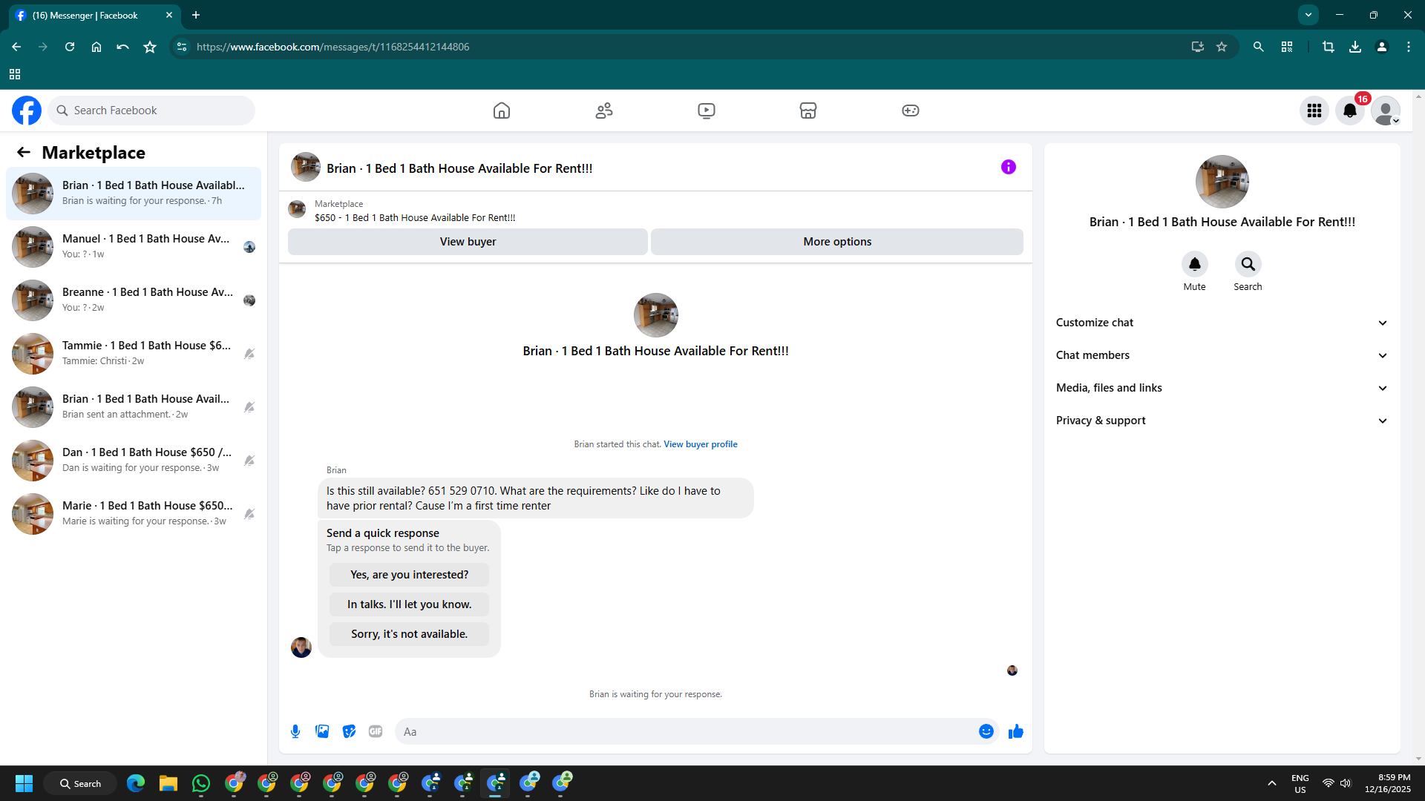Send quick response "Sorry, it's not available."
This screenshot has height=801, width=1425.
[x=410, y=634]
